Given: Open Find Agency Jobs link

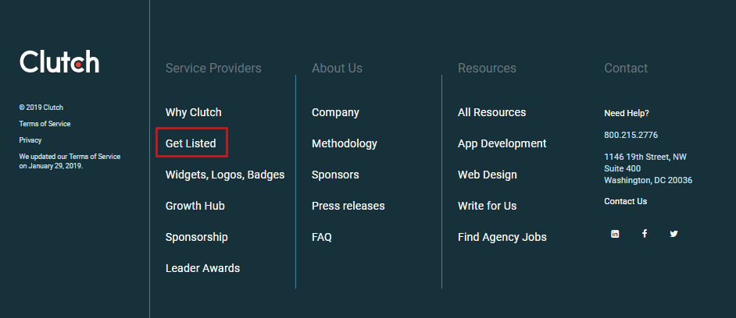Looking at the screenshot, I should coord(502,237).
